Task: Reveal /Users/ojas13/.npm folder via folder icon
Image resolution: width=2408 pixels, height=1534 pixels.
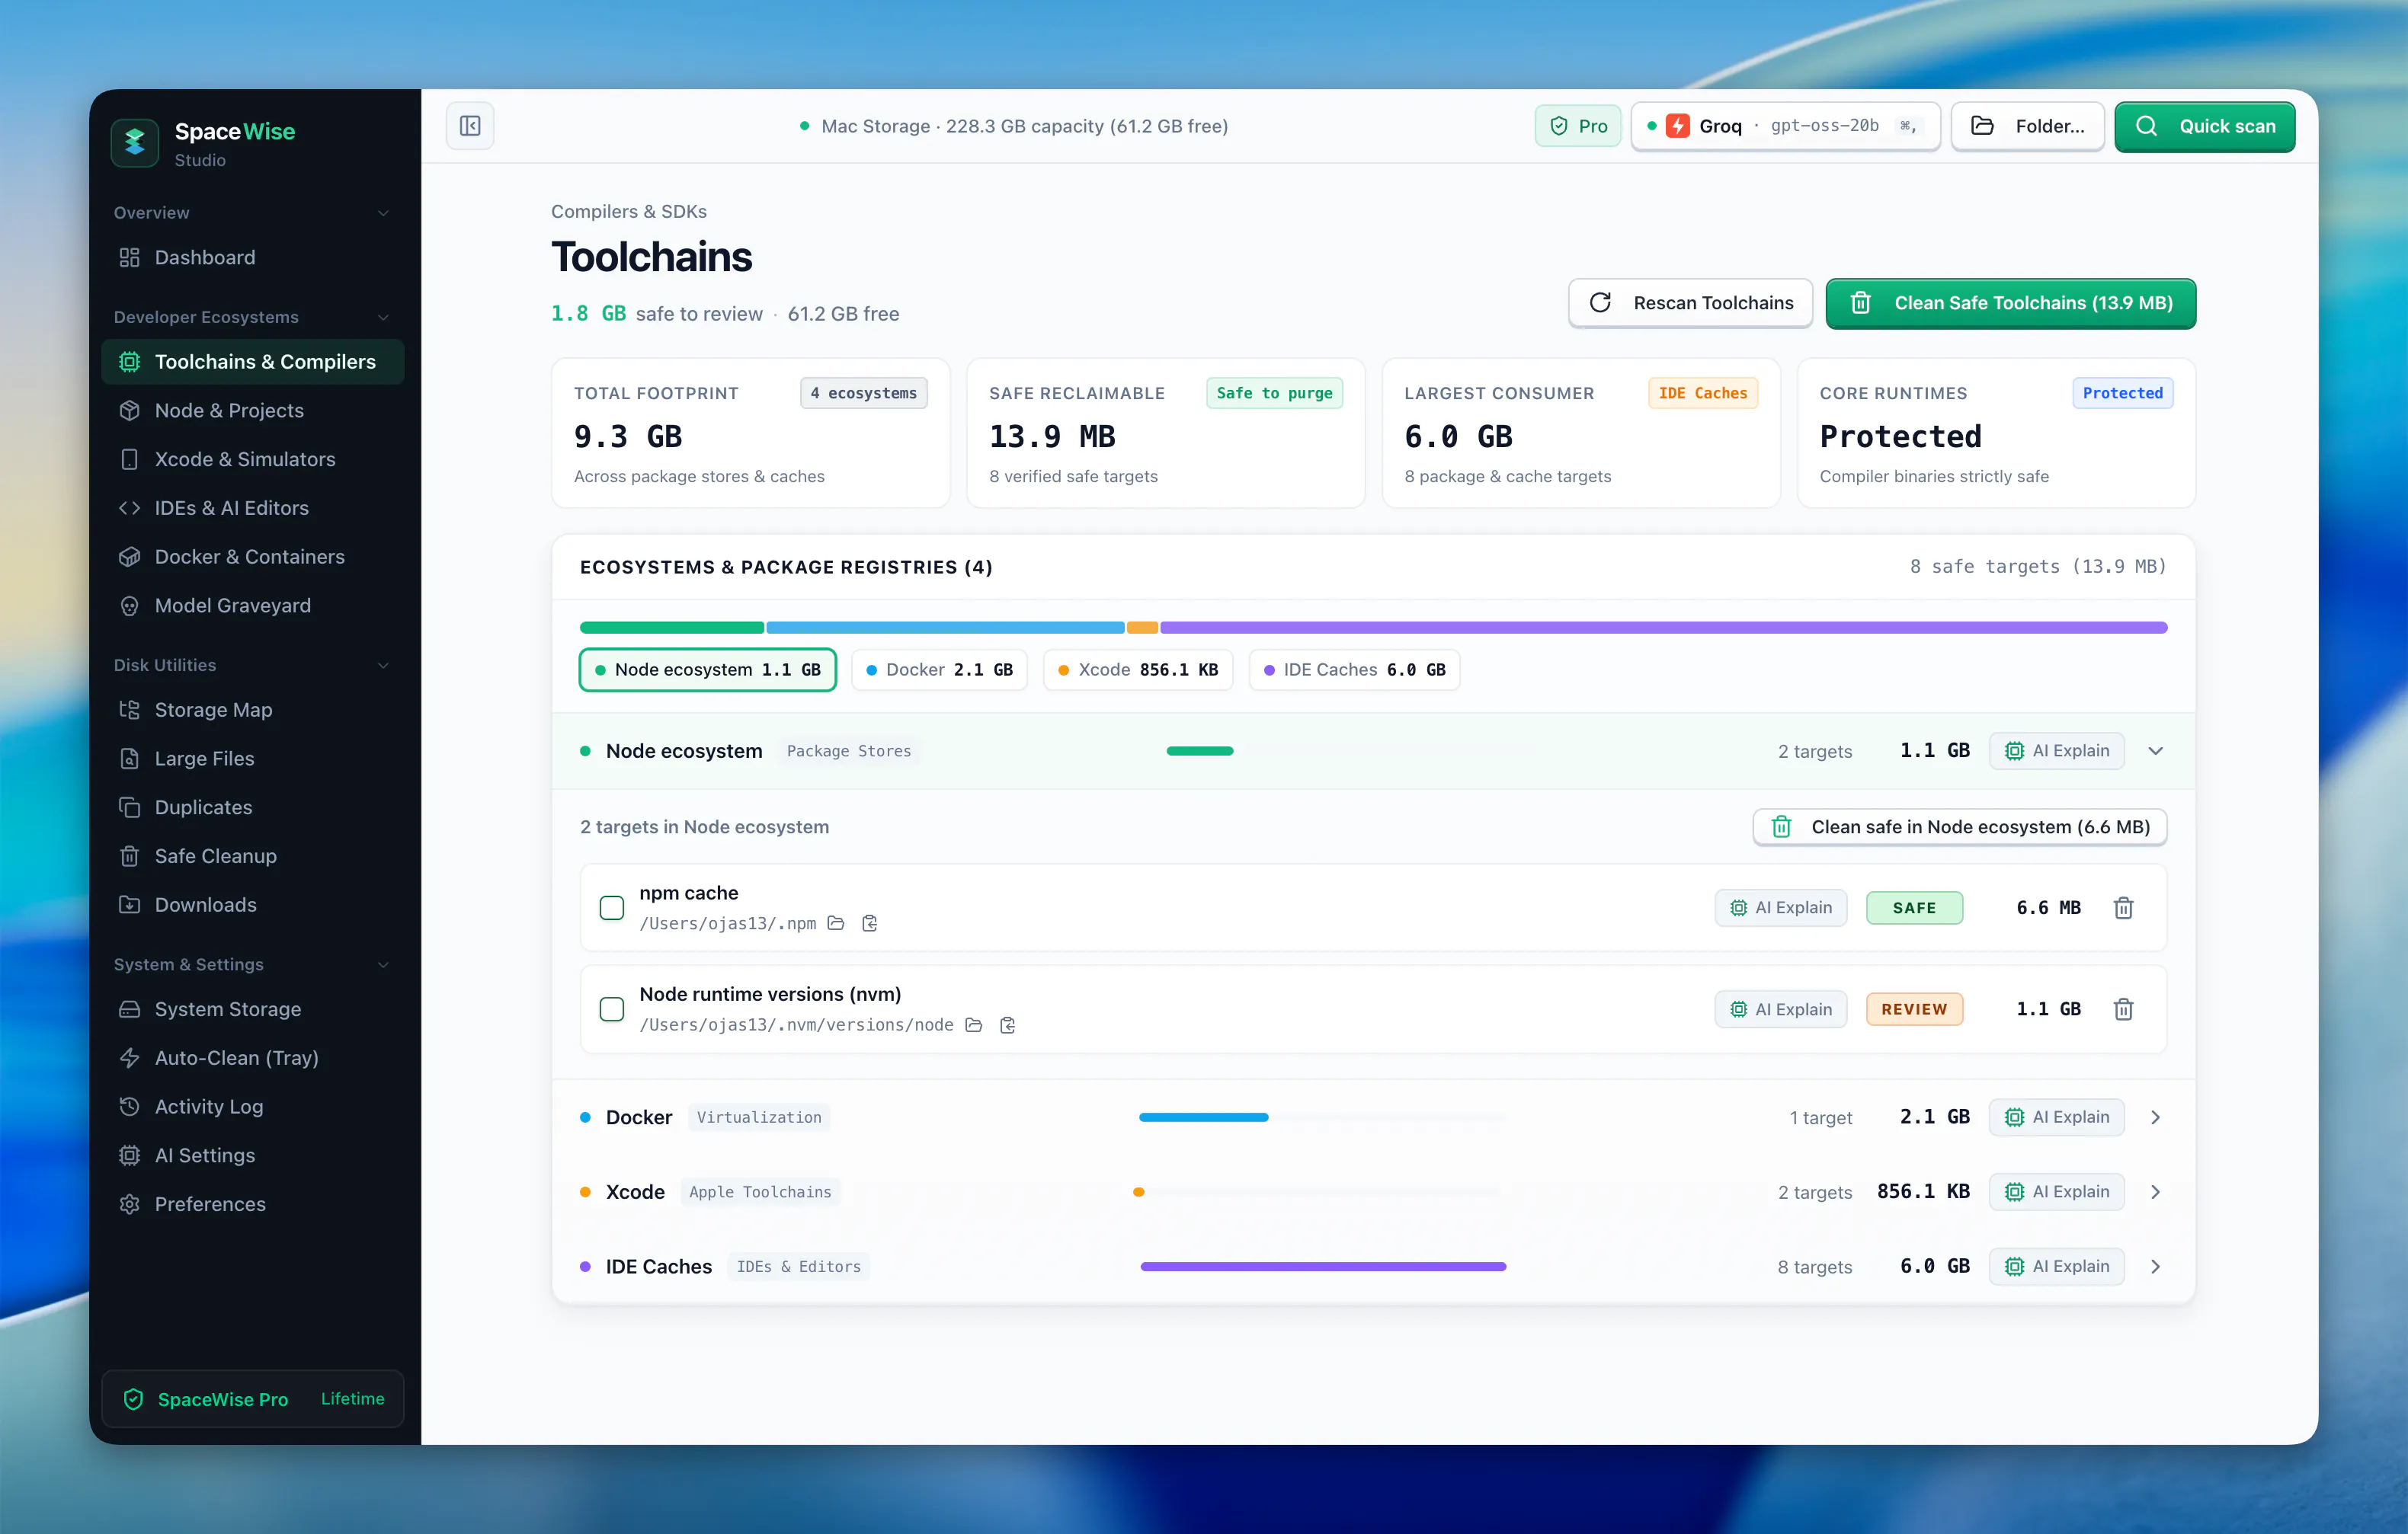Action: click(x=836, y=923)
